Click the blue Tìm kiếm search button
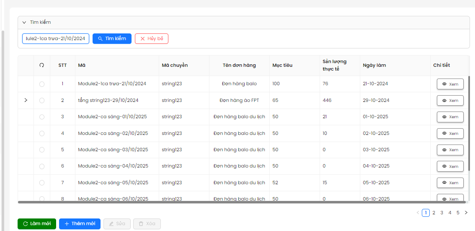 point(112,39)
